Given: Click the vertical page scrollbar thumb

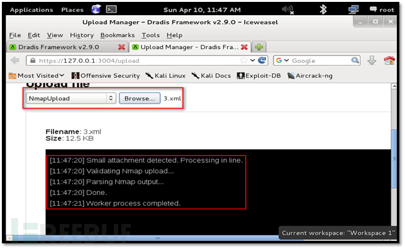Looking at the screenshot, I should click(394, 159).
